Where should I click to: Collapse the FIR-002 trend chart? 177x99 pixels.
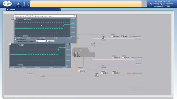(x=10, y=44)
